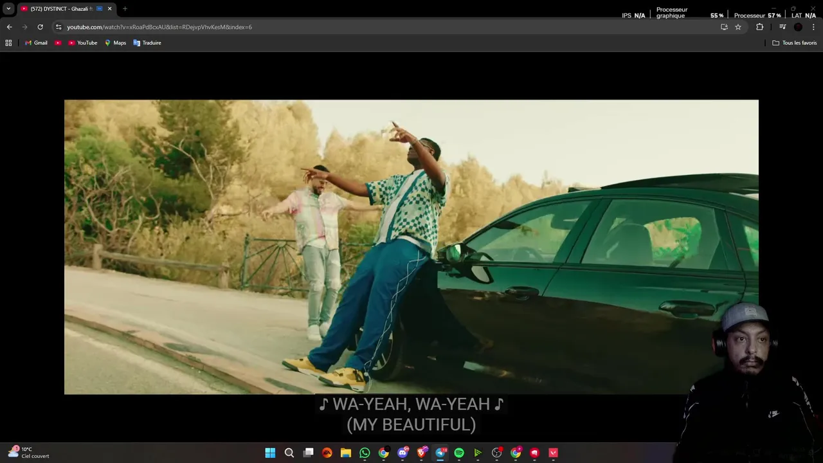
Task: Open Windows taskbar search
Action: point(289,453)
